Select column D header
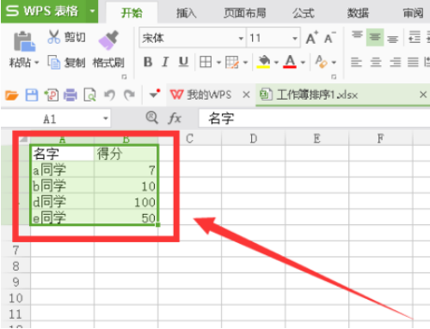This screenshot has width=430, height=329. pos(253,139)
